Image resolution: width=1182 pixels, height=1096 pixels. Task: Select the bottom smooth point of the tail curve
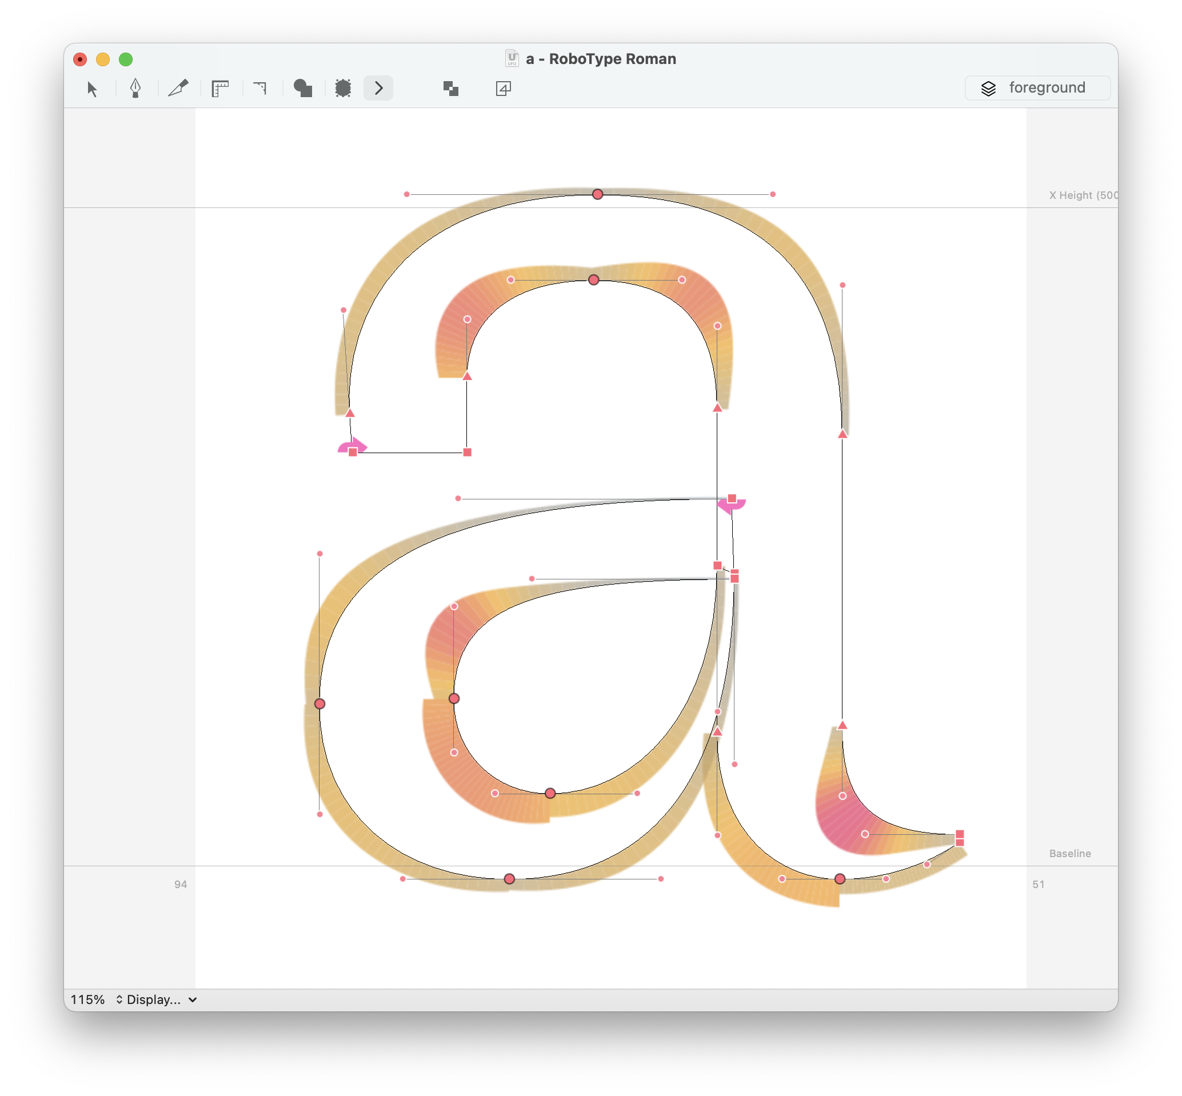(x=839, y=878)
